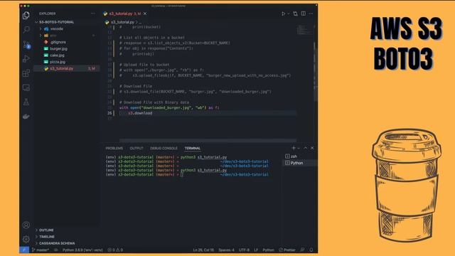Select the Terminal panel tab
455x256 pixels.
193,148
